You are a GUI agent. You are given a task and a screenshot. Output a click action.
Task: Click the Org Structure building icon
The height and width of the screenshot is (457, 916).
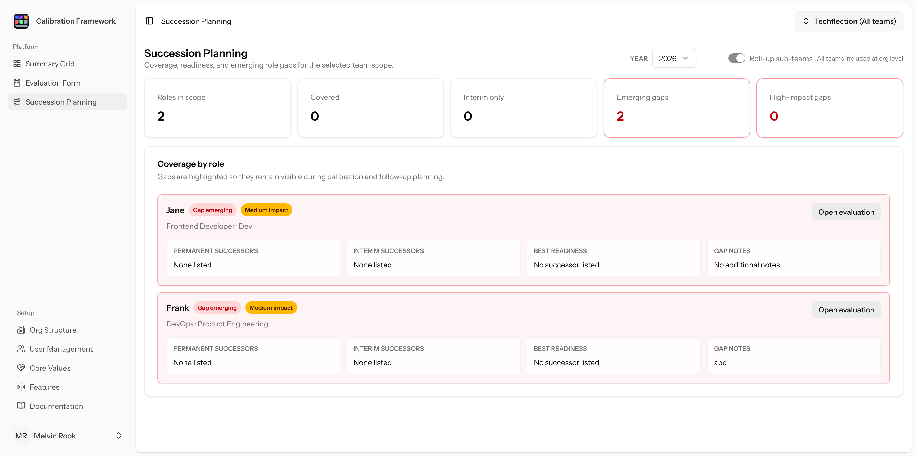point(21,330)
